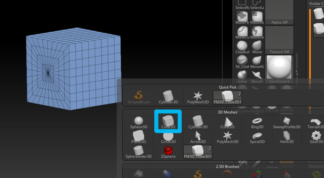Select the Arrow3D mesh
The width and height of the screenshot is (324, 178).
[198, 137]
